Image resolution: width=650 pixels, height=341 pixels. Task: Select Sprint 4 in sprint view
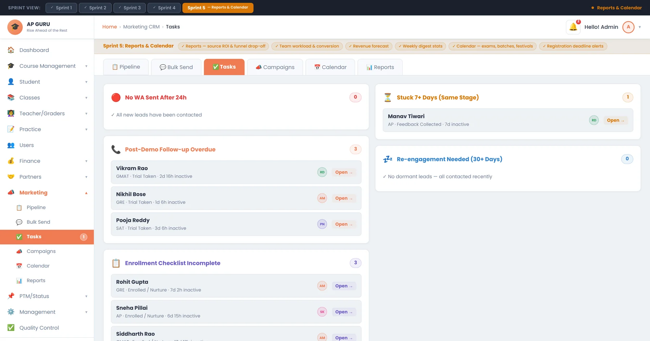pos(164,8)
